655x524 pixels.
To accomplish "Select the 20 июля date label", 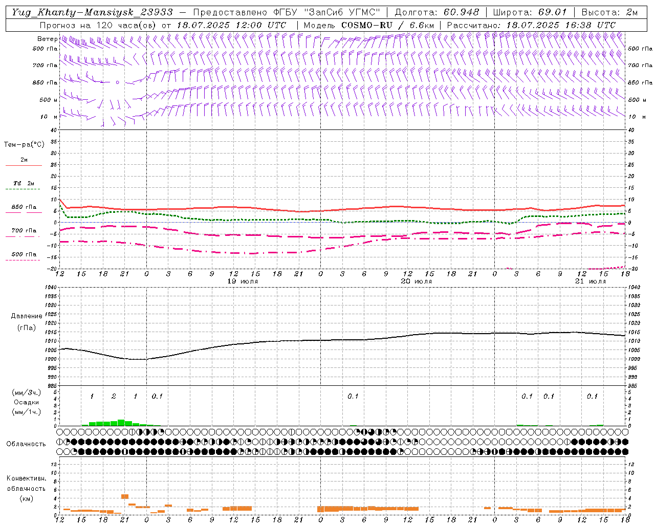I will coord(417,281).
